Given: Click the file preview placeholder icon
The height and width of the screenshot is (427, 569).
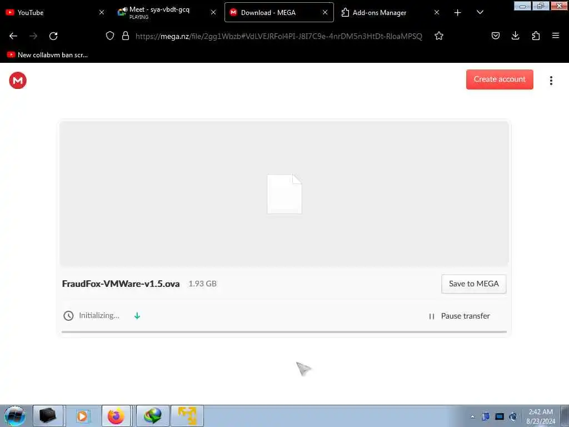Looking at the screenshot, I should pos(284,194).
